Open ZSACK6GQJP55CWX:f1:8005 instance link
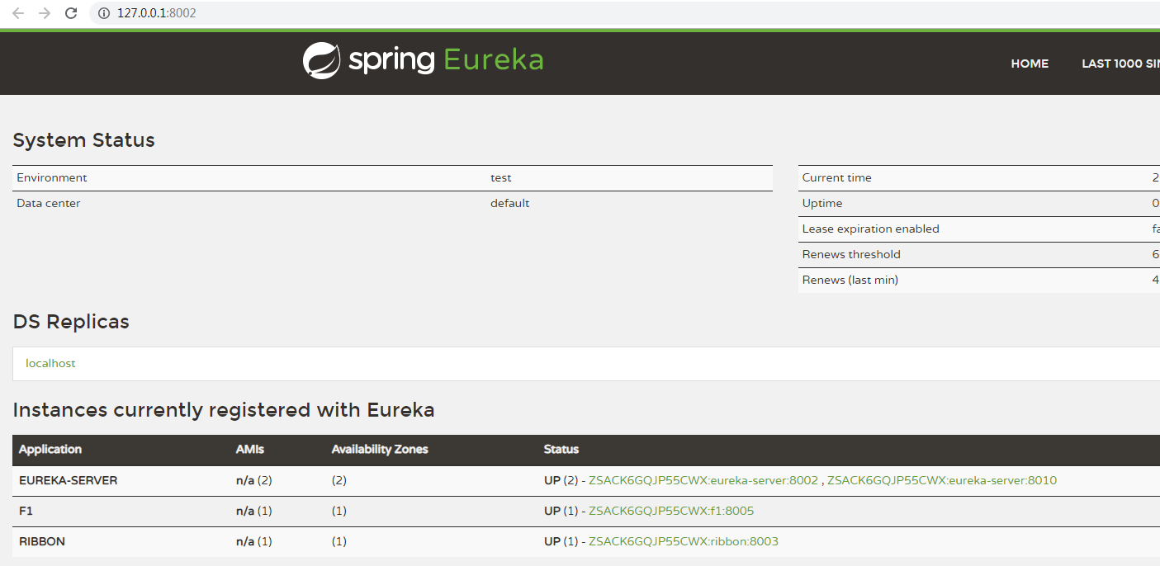This screenshot has height=566, width=1160. 671,511
